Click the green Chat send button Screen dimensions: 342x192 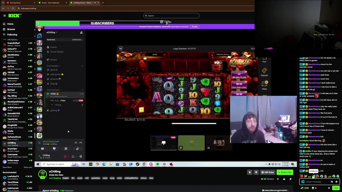click(x=336, y=188)
